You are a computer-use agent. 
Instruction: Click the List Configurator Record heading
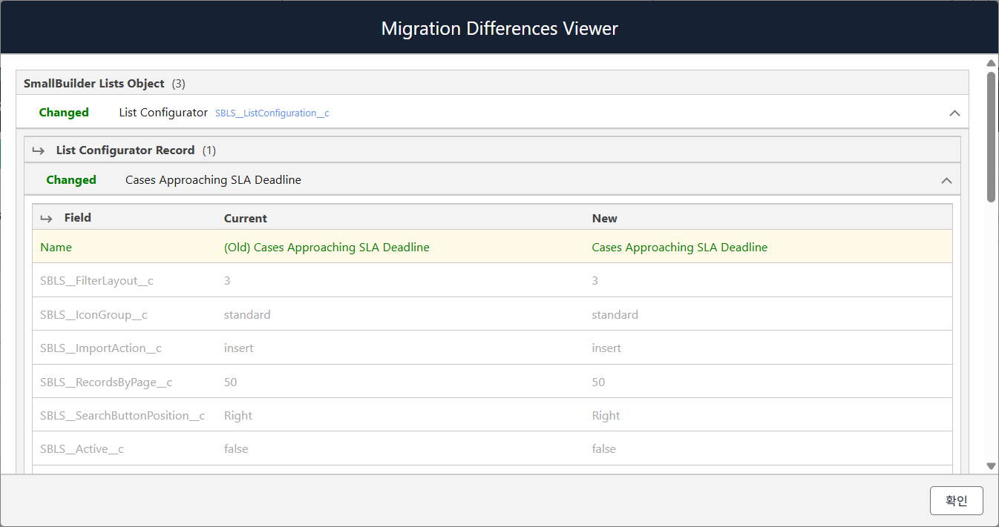pyautogui.click(x=125, y=150)
